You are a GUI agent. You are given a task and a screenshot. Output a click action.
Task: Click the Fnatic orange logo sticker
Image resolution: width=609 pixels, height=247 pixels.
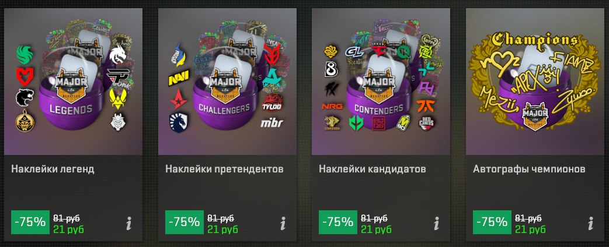pyautogui.click(x=426, y=106)
